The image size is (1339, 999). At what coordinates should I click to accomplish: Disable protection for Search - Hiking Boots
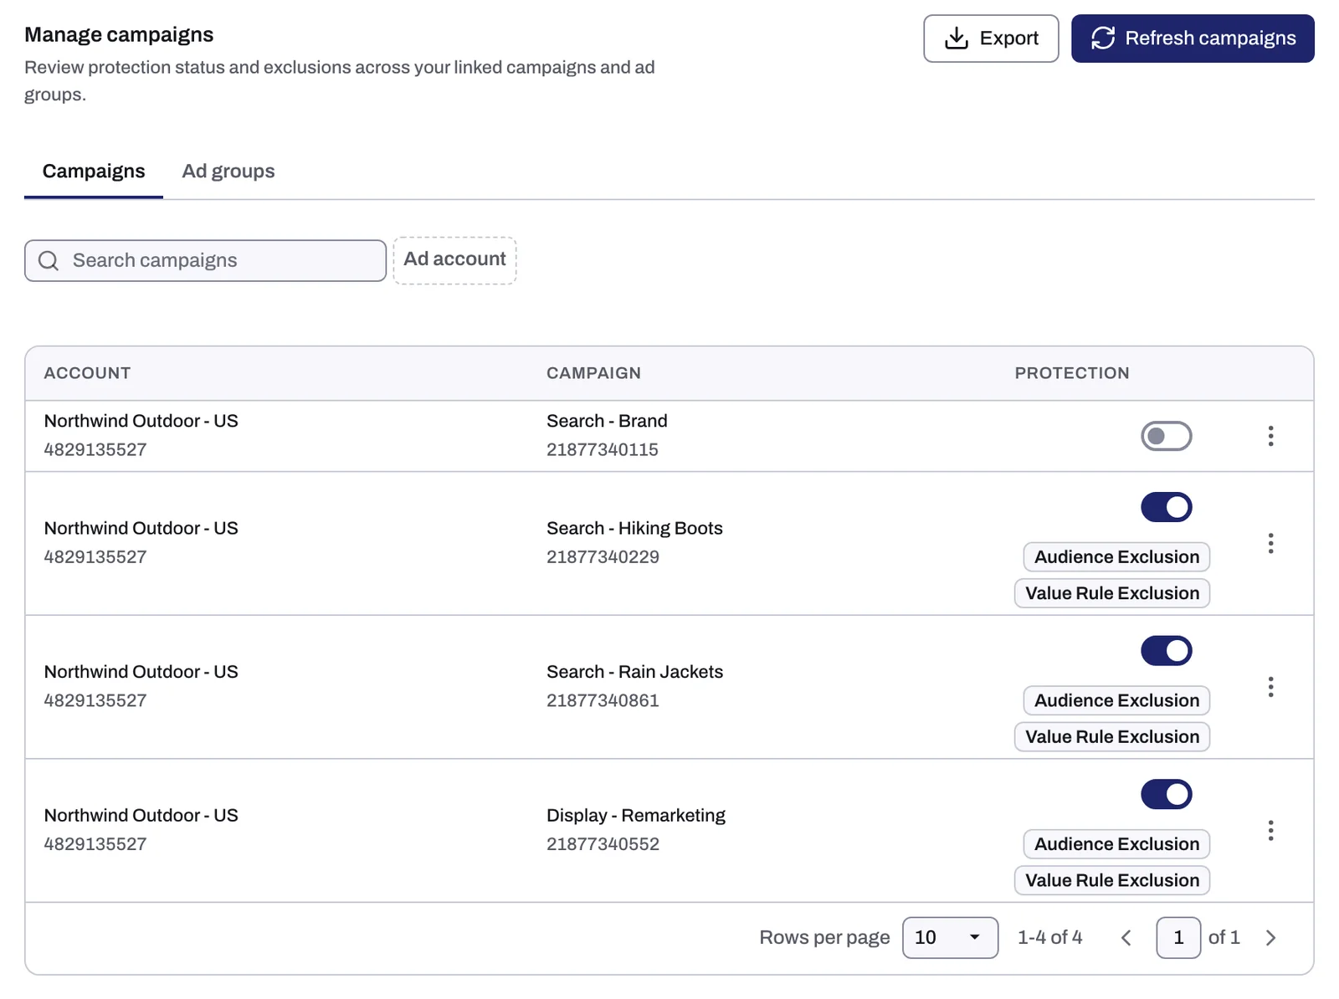tap(1167, 507)
